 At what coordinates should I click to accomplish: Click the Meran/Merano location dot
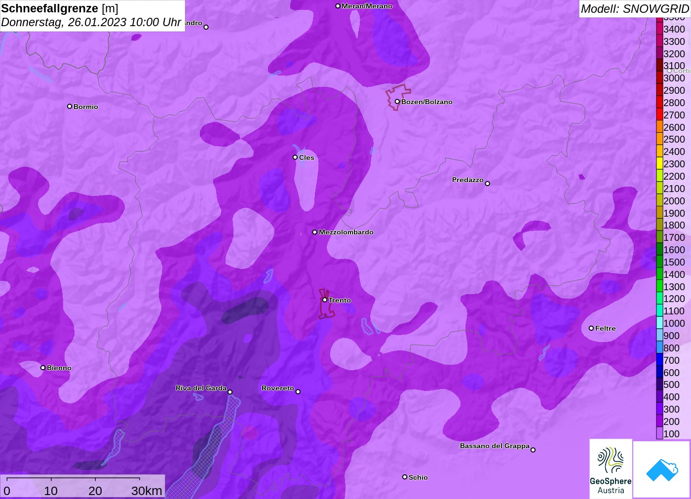tap(338, 6)
